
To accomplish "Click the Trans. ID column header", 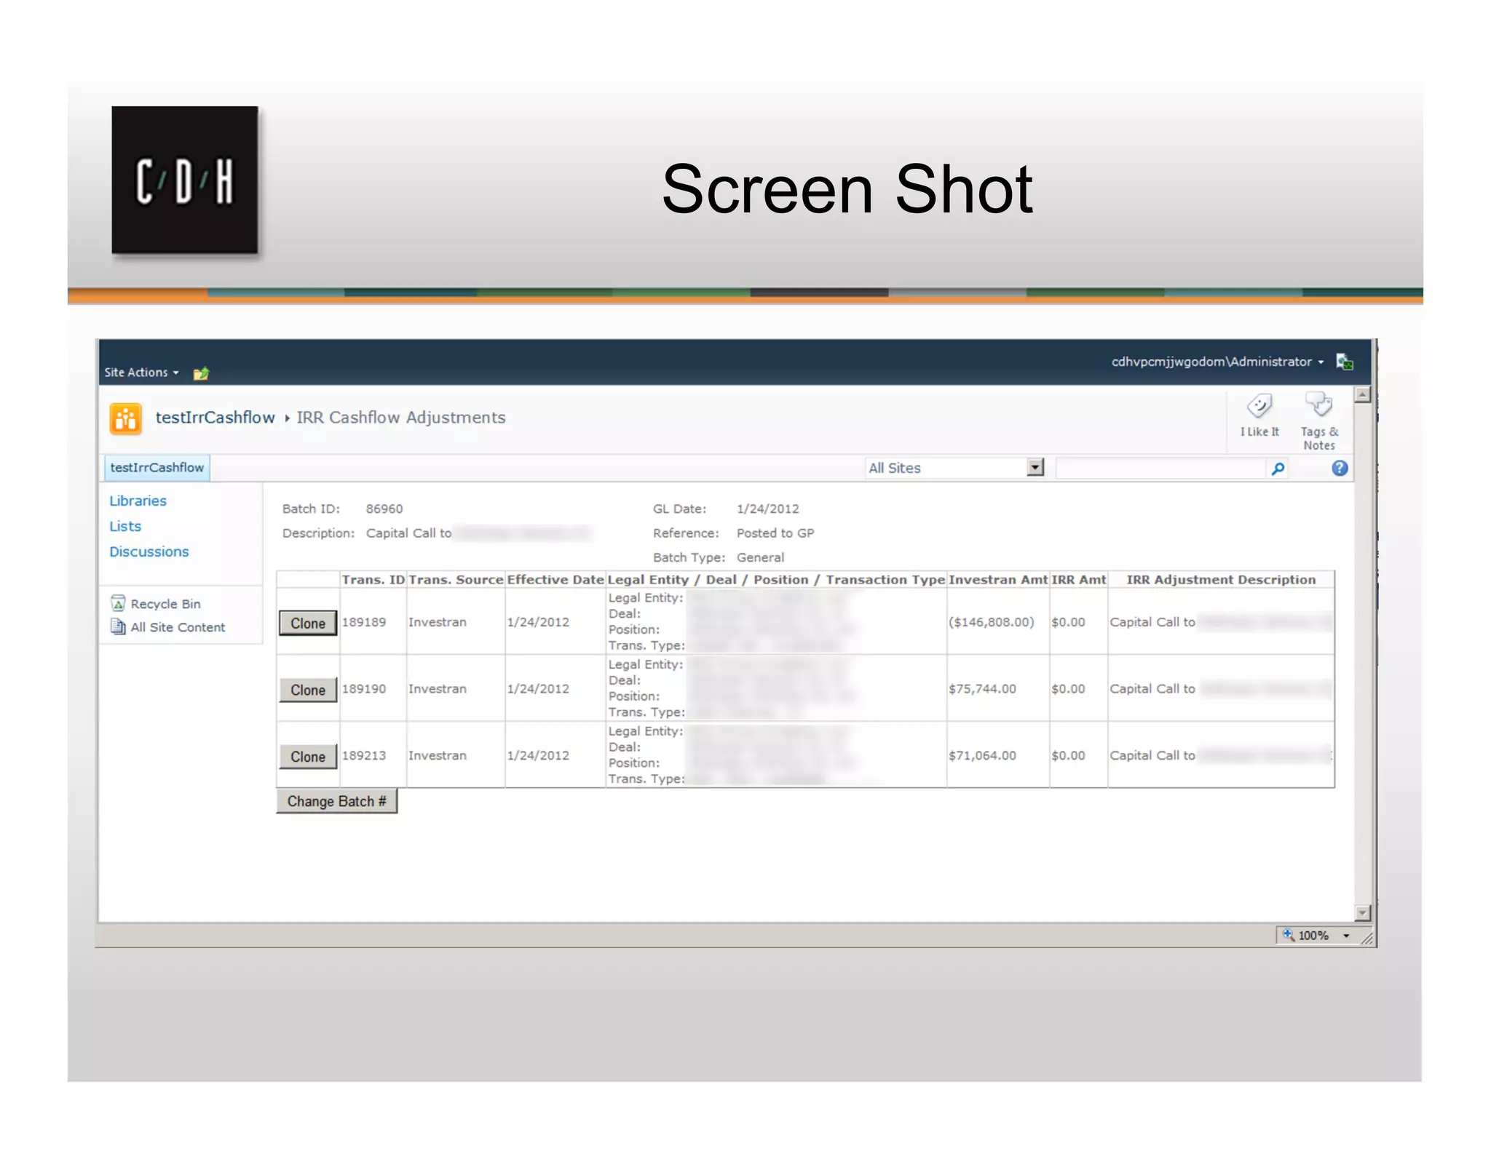I will point(373,579).
